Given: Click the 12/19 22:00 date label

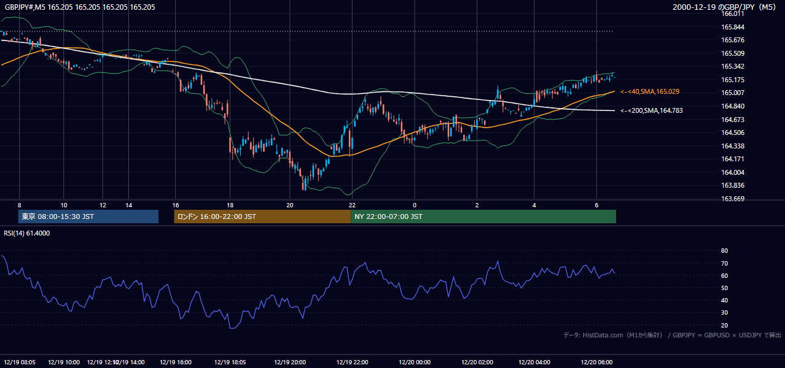Looking at the screenshot, I should tap(352, 362).
